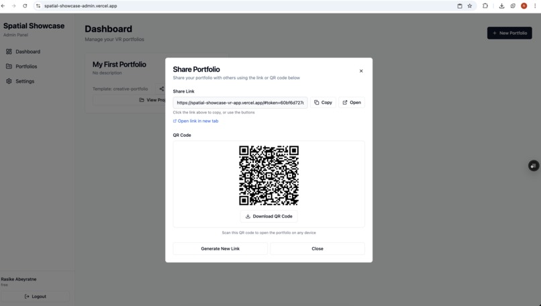The width and height of the screenshot is (541, 306).
Task: Create a New Portfolio
Action: coord(509,33)
